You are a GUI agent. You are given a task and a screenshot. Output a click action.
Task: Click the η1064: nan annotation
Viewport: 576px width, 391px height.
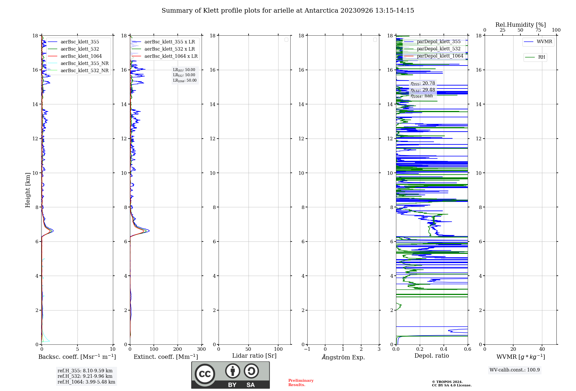422,96
